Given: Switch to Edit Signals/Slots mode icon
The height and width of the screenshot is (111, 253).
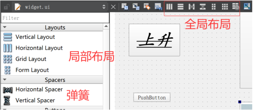Looking at the screenshot, I should tap(136, 7).
